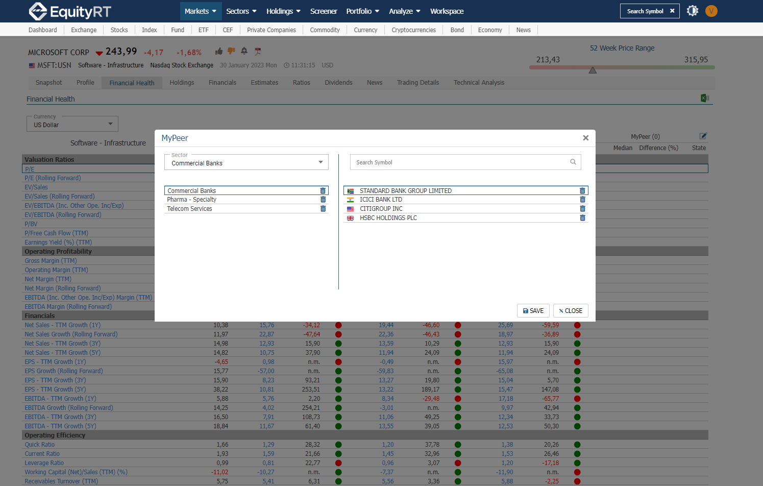763x486 pixels.
Task: Toggle theme with the brightness icon
Action: tap(692, 11)
